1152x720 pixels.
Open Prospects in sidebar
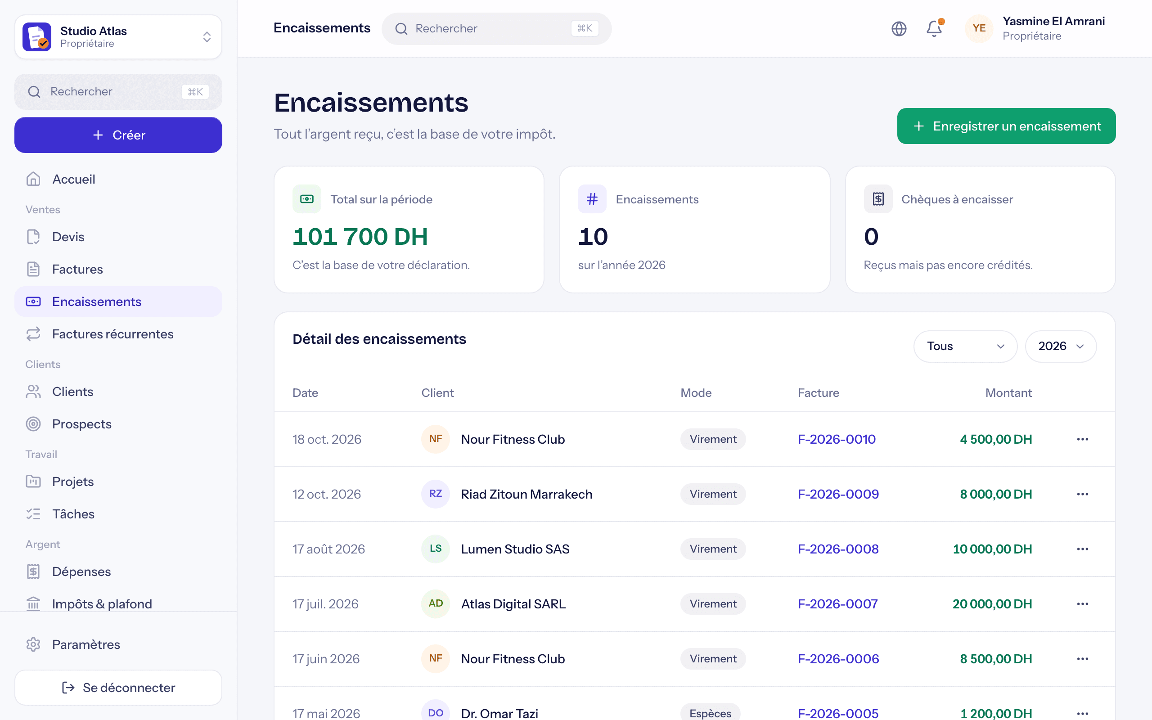point(118,424)
